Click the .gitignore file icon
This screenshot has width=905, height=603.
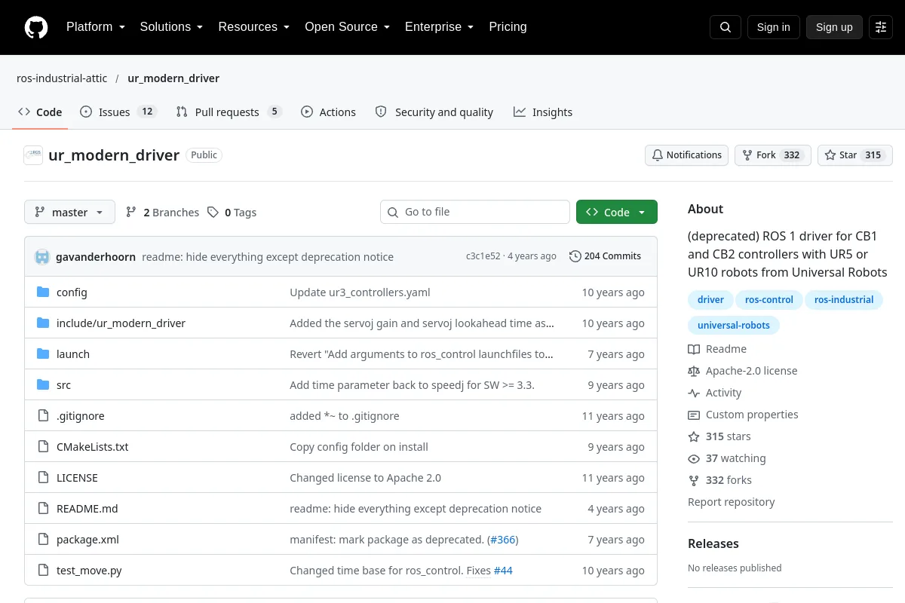(43, 415)
